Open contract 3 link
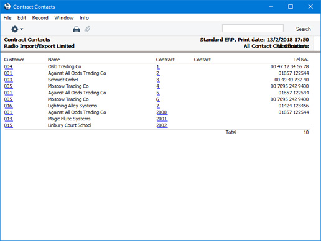Viewport: 321px width, 241px height. coord(158,80)
